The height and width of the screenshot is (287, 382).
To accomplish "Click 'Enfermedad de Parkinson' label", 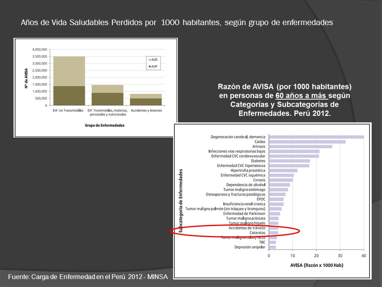I will [244, 214].
